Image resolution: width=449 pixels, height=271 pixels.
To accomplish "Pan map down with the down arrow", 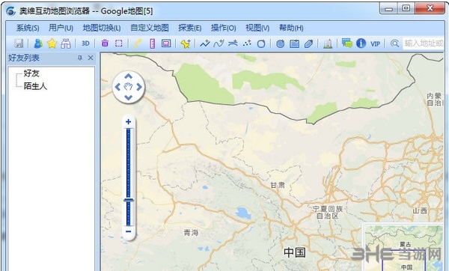I will 128,97.
